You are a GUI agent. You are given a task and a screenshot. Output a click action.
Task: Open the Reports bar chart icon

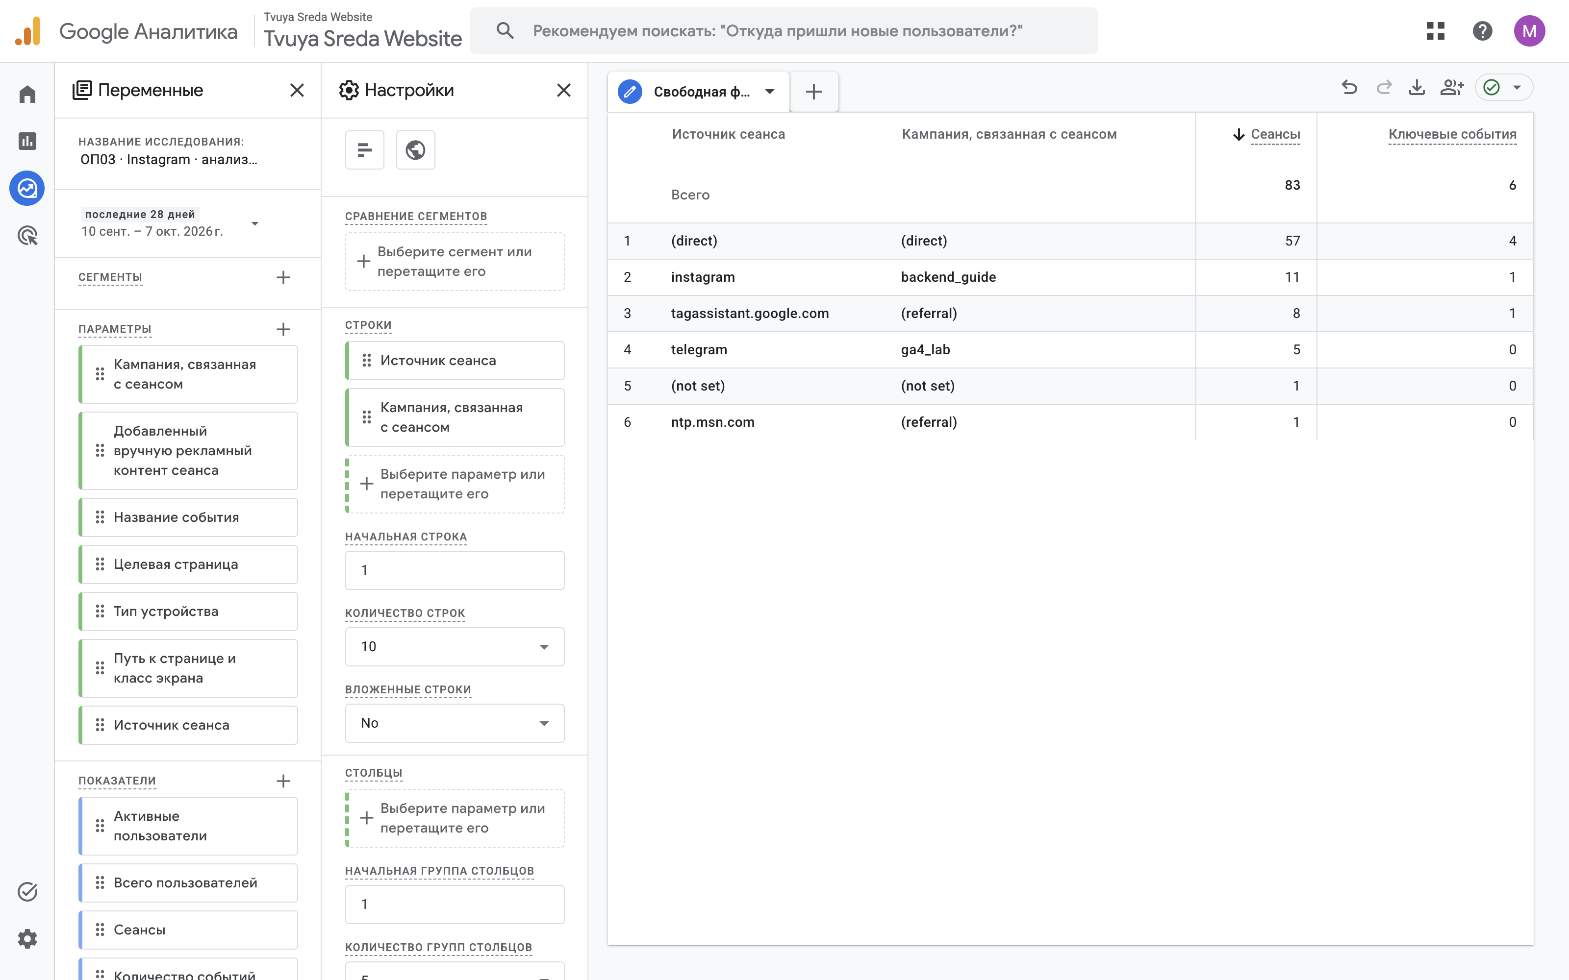[27, 141]
